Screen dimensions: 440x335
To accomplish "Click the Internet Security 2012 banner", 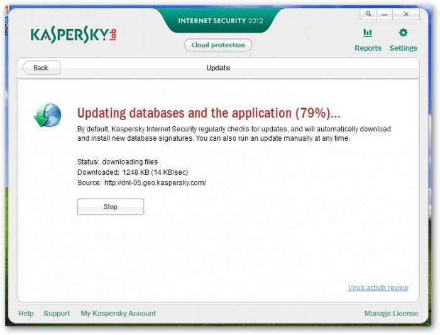I will (221, 21).
